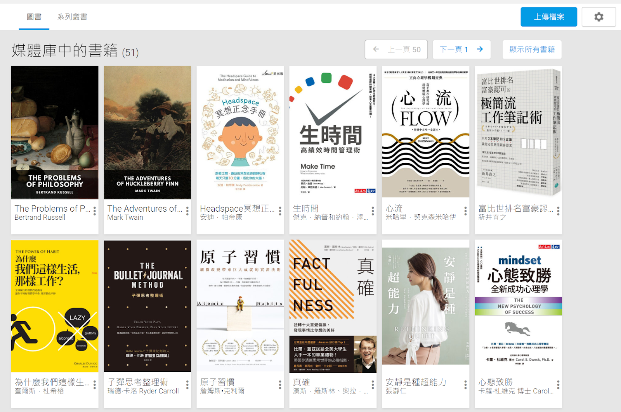
Task: Open the Factfulness 真確 cover
Action: pyautogui.click(x=333, y=306)
